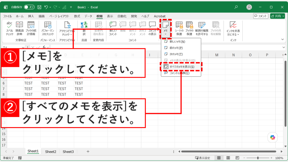This screenshot has width=288, height=162.
Task: Open the Memo (メモ) dropdown button
Action: [165, 29]
